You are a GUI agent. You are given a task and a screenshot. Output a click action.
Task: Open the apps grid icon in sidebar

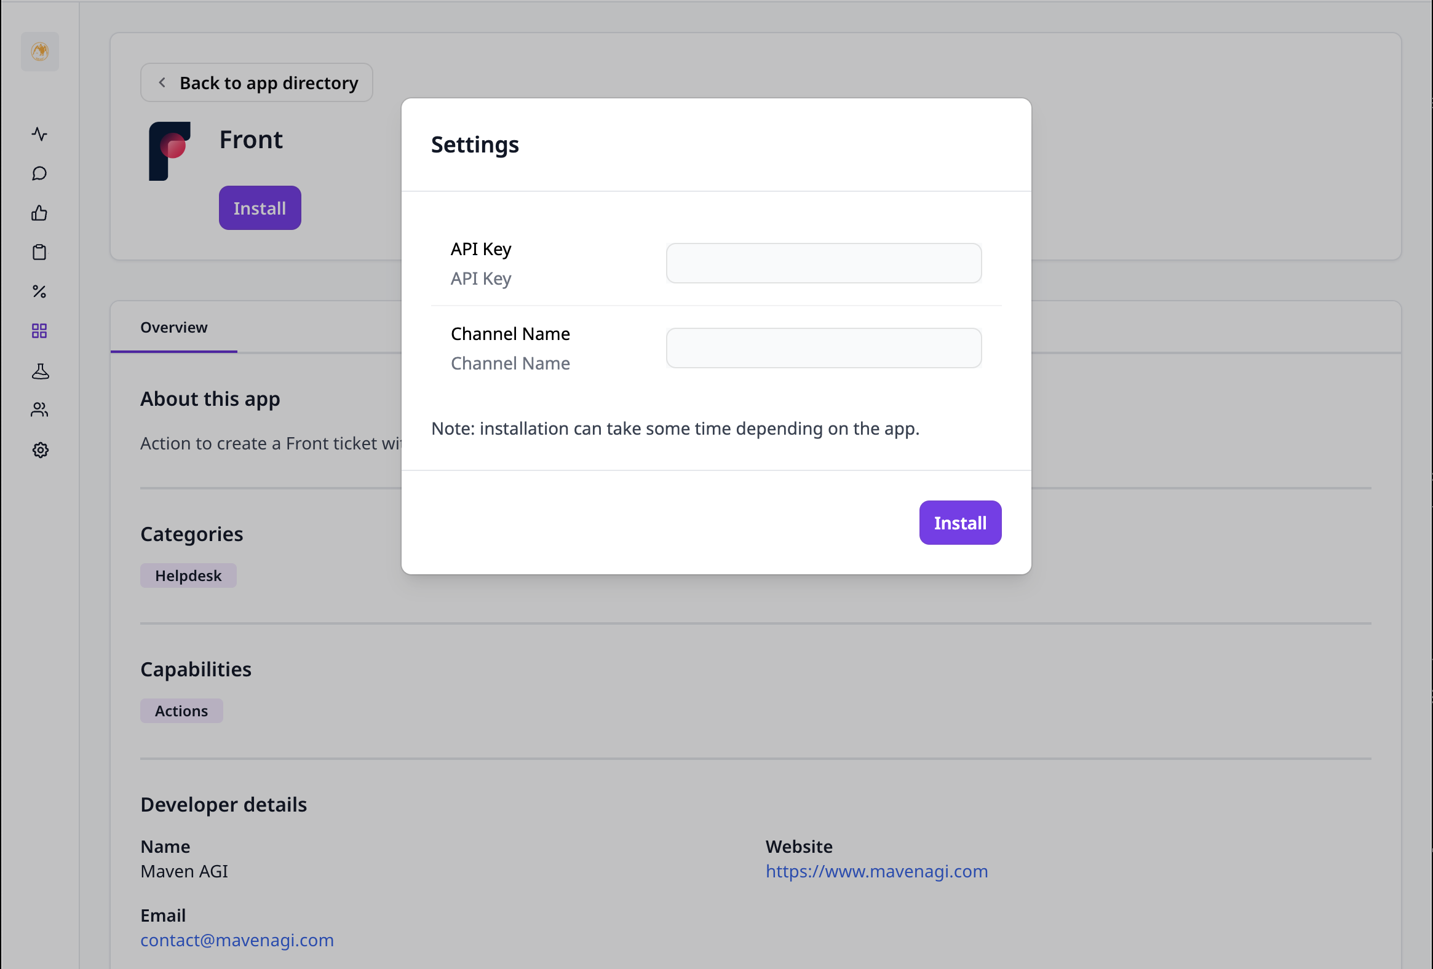coord(39,331)
